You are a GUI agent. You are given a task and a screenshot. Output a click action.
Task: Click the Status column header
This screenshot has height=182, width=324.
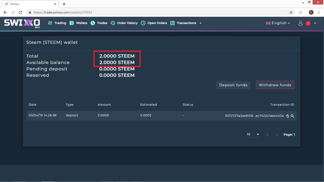(188, 105)
